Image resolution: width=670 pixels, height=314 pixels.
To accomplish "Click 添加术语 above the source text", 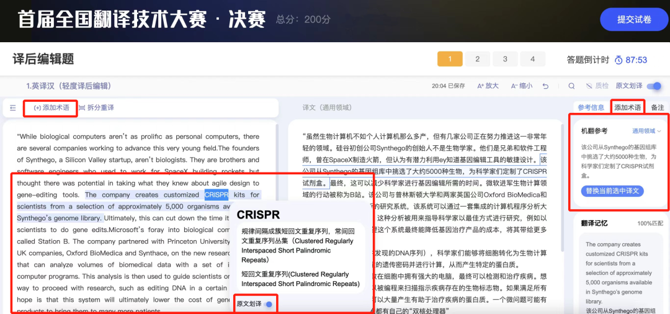I will tap(51, 108).
